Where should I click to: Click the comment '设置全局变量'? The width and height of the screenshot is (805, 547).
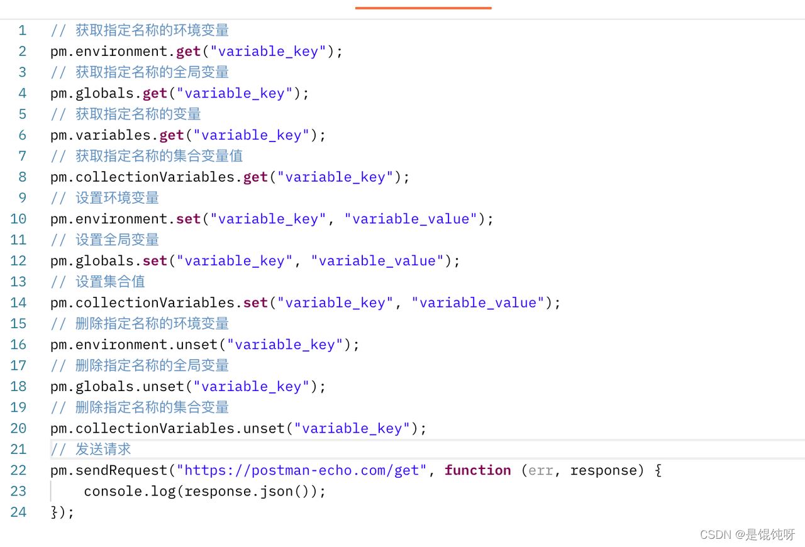118,240
